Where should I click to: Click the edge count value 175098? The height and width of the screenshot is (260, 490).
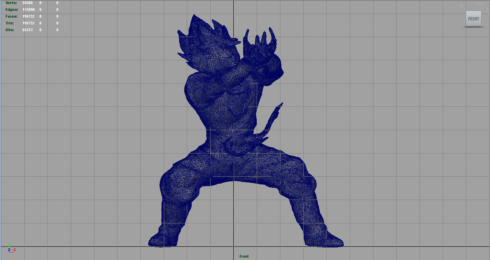click(28, 9)
